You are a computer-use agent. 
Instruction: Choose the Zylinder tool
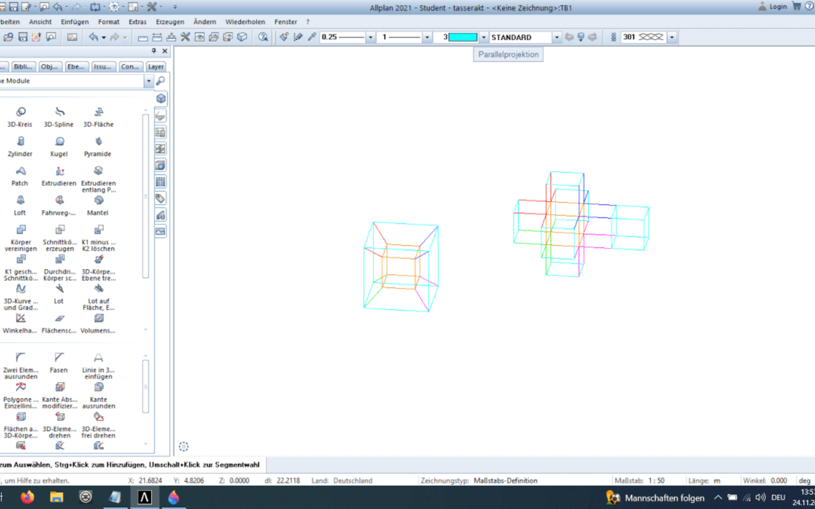[x=20, y=146]
